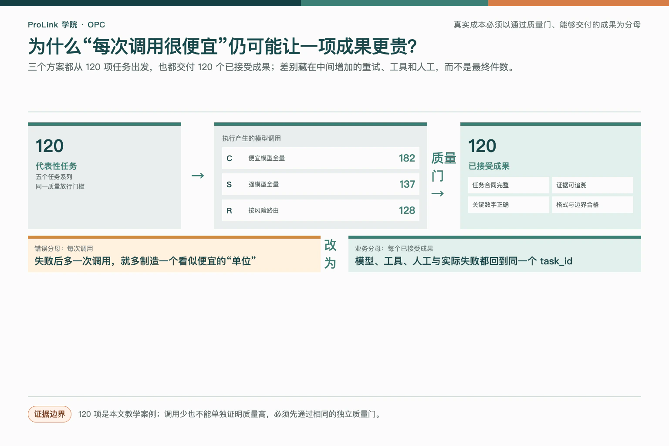Click the 关键数字正确 chip
This screenshot has width=669, height=446.
509,205
